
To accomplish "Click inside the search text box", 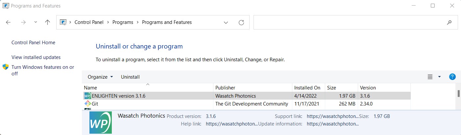I will [349, 22].
